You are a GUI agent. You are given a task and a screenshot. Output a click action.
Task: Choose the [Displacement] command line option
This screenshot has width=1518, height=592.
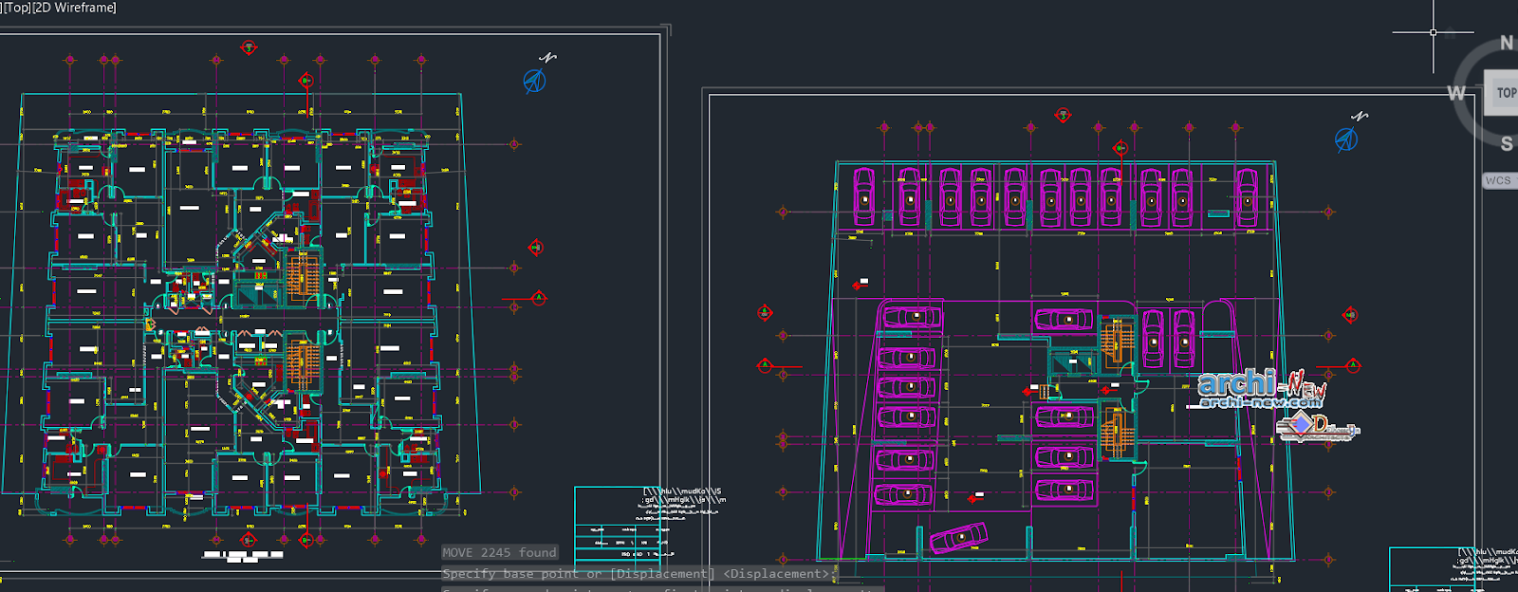pos(662,574)
